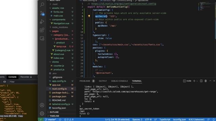Kill terminal with trash icon

[x=206, y=81]
